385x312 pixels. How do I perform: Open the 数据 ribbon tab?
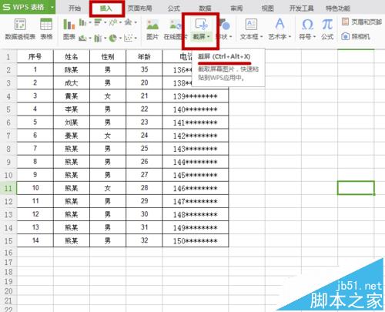tap(205, 8)
